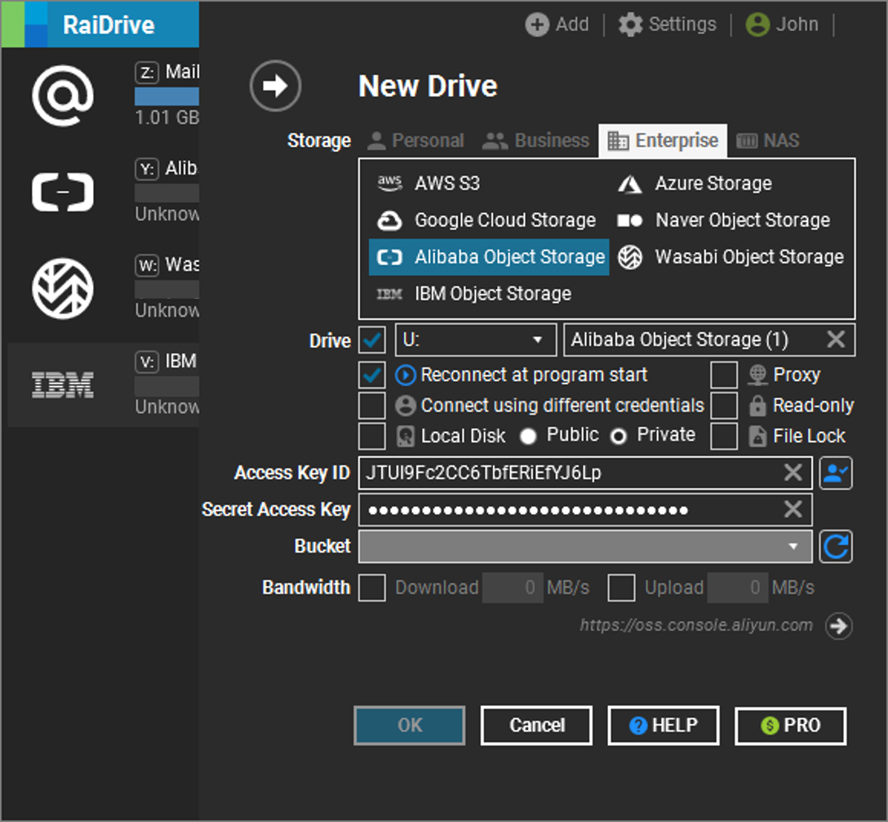Enable Read-only checkbox
This screenshot has height=822, width=888.
[x=724, y=406]
